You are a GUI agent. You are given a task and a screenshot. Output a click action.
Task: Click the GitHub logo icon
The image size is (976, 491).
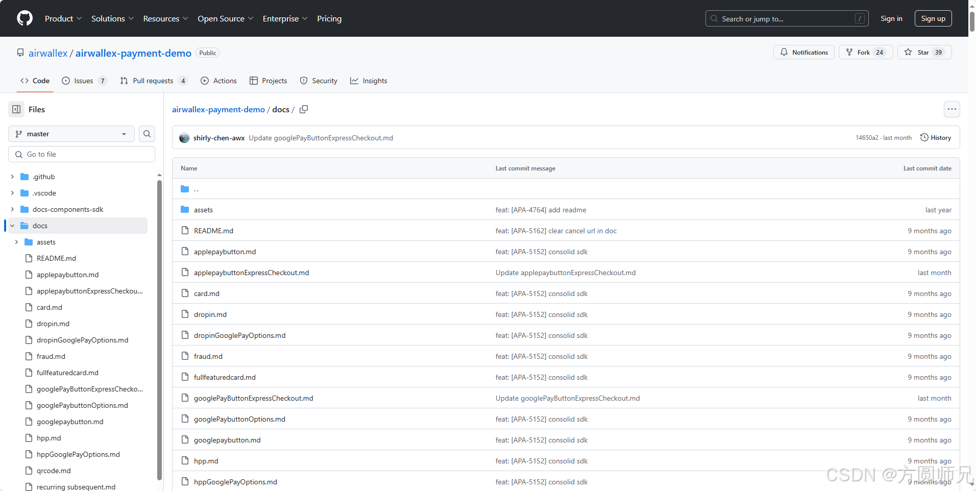point(25,18)
